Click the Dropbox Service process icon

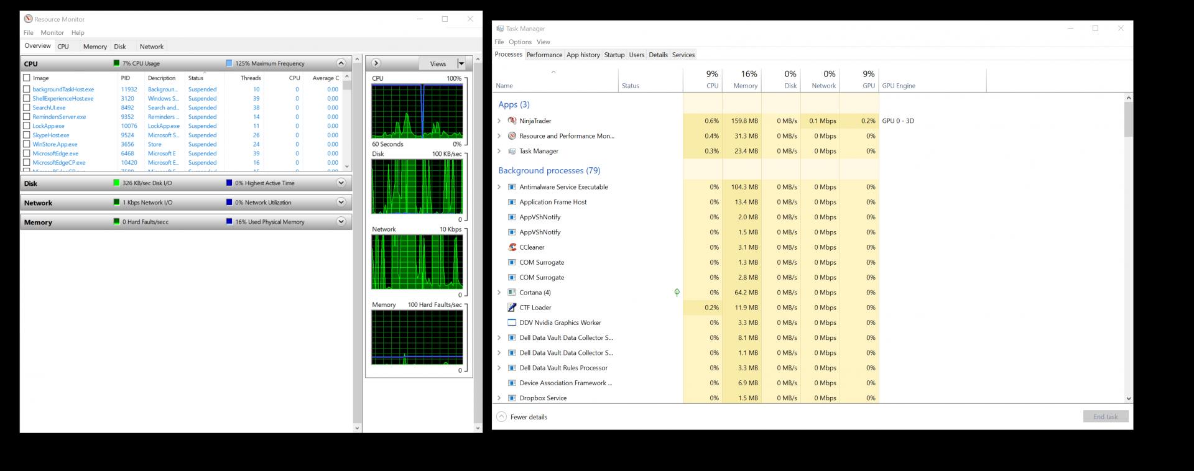coord(512,398)
